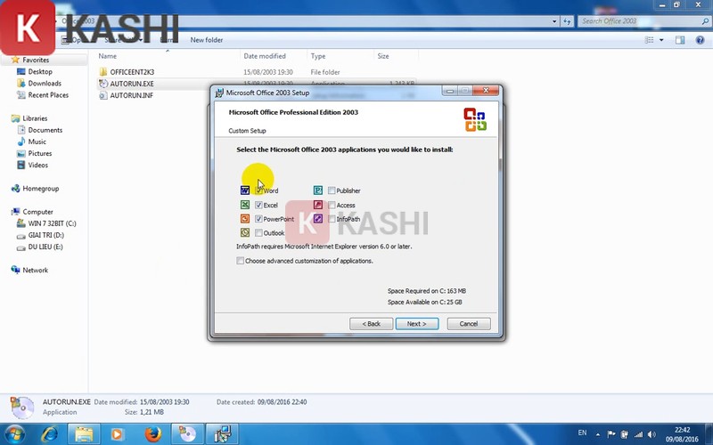Click the Access application icon
Viewport: 713px width, 445px height.
tap(318, 205)
